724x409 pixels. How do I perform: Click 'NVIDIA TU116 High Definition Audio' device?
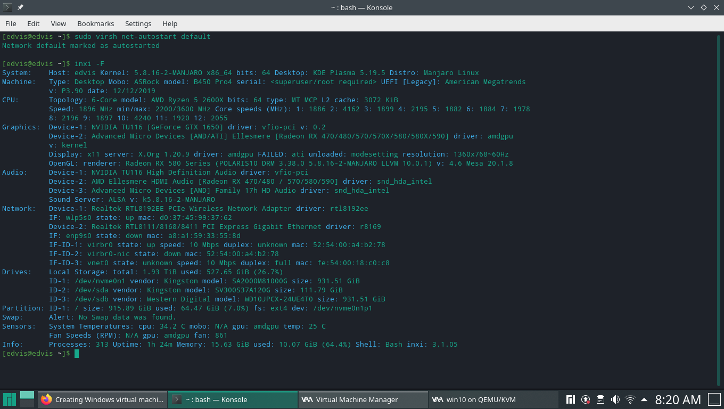click(164, 173)
